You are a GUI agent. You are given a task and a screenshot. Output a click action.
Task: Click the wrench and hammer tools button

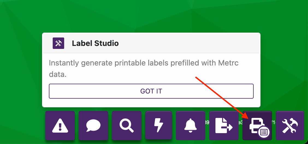pos(290,126)
